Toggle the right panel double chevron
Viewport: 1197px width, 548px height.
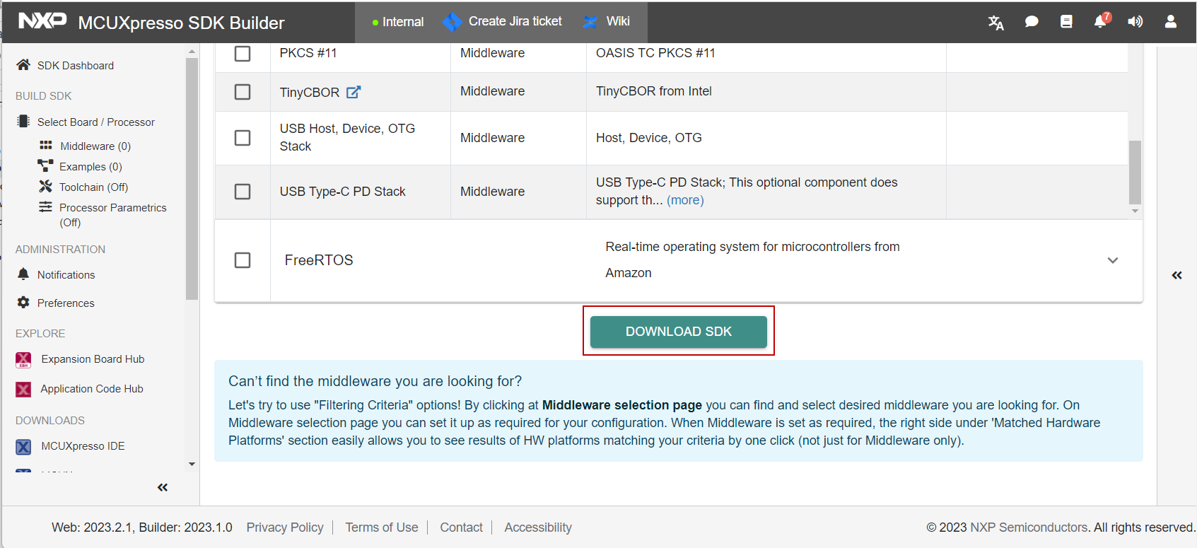tap(1177, 275)
